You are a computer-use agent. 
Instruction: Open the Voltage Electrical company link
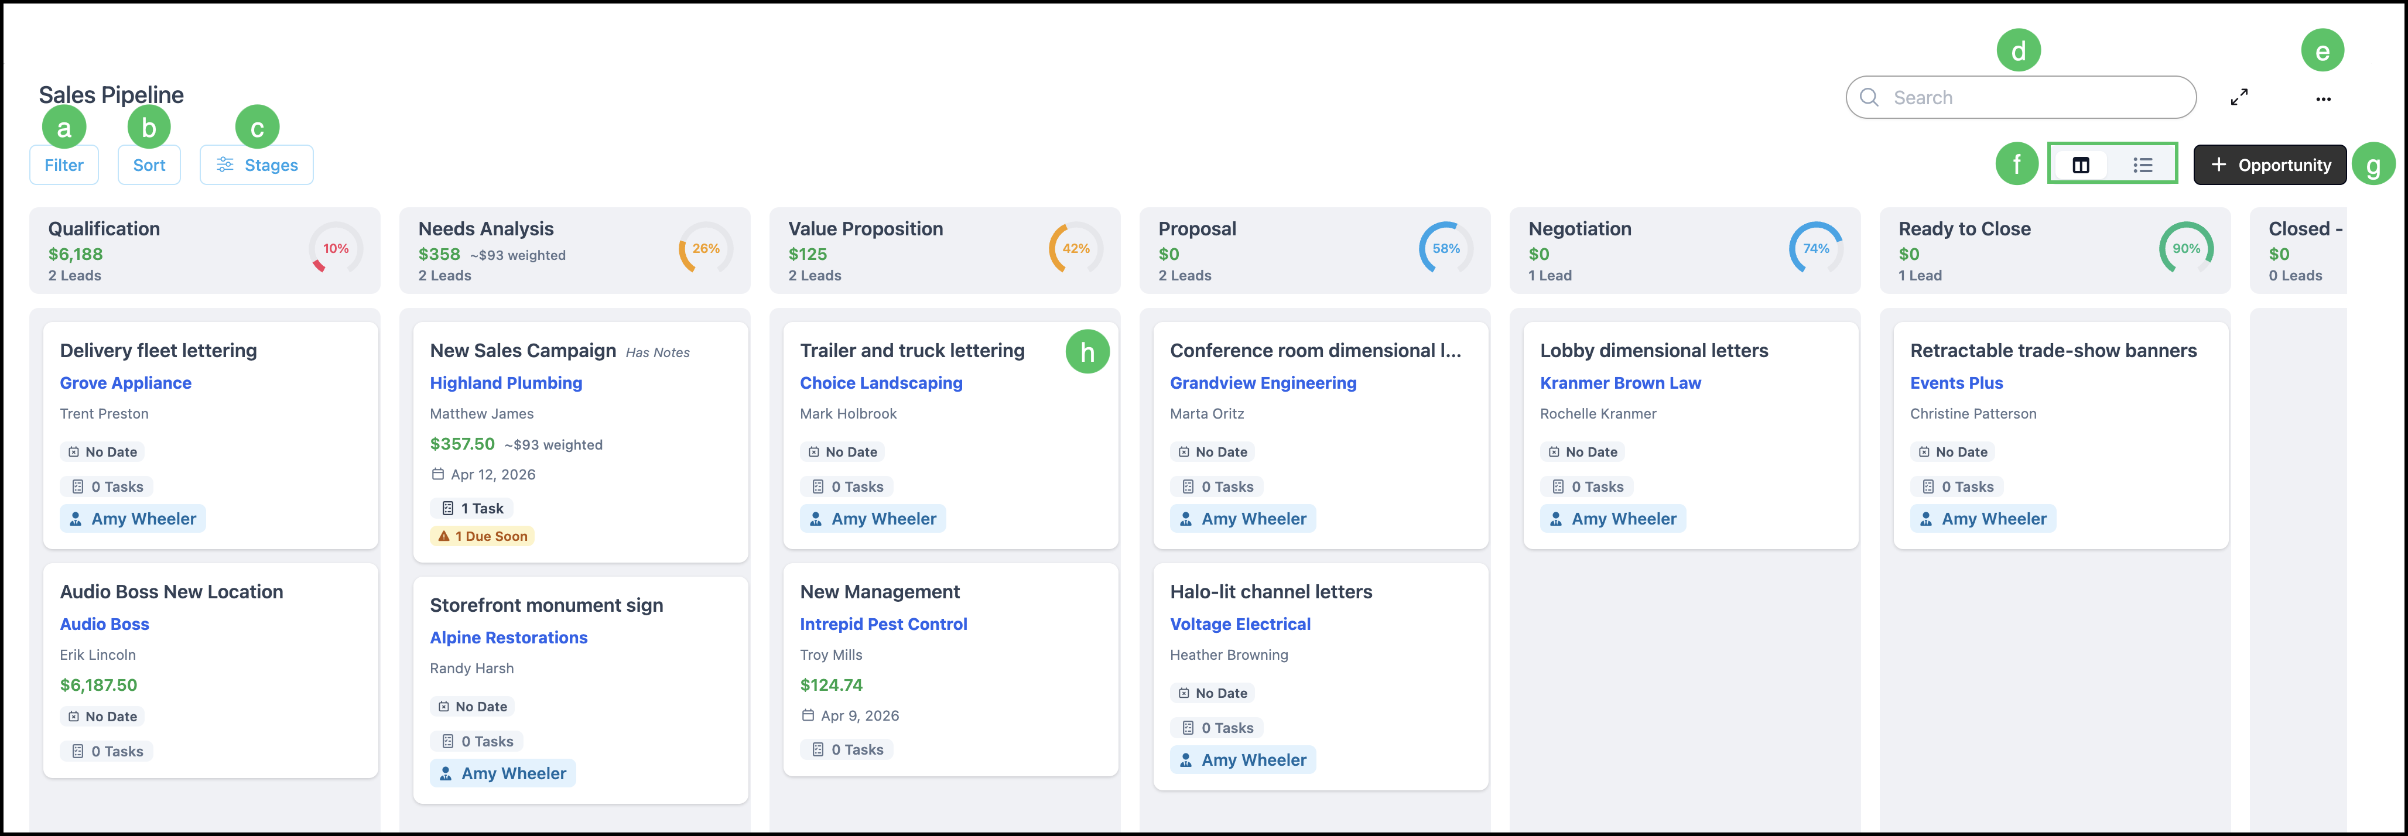point(1240,624)
